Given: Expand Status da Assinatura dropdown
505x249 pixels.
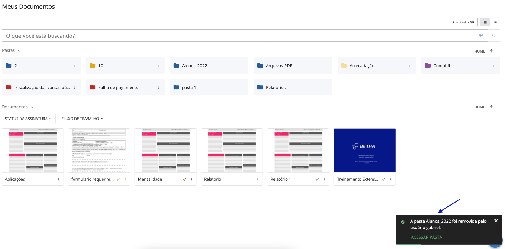Looking at the screenshot, I should [x=28, y=119].
